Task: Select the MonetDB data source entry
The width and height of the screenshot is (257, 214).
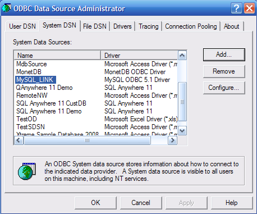Action: click(x=29, y=72)
